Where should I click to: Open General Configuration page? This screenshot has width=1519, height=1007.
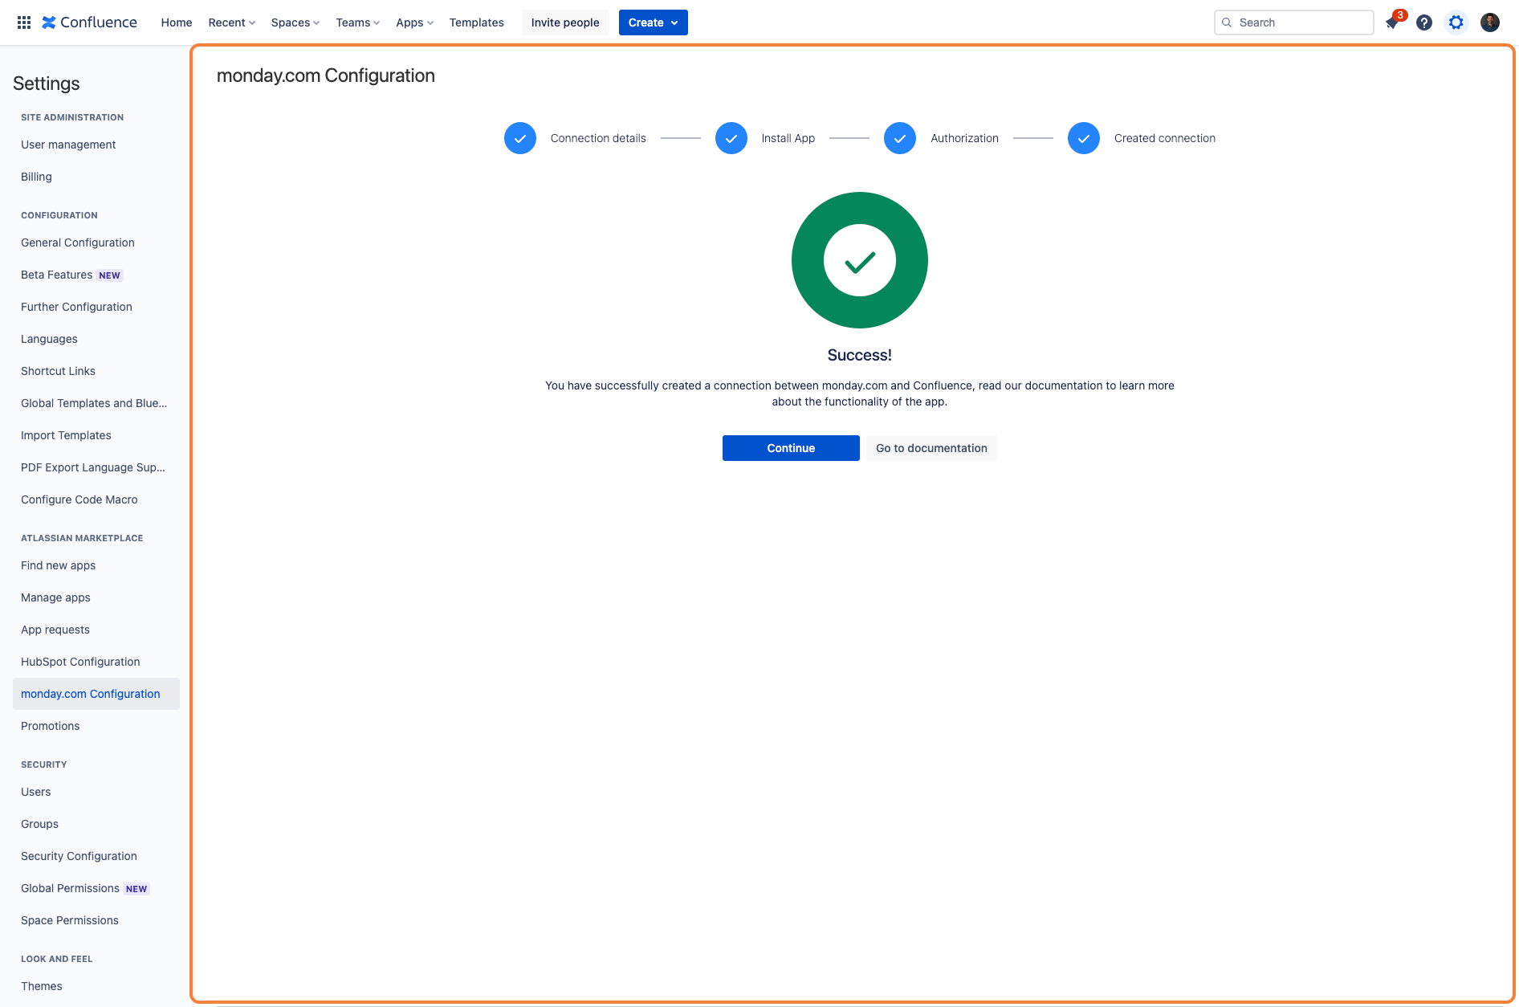[96, 243]
